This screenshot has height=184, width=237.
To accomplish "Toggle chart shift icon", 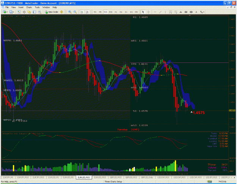I will [87, 12].
